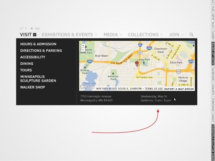This screenshot has height=161, width=215.
Task: Select EXHIBITIONS in the vertical sidebar
Action: tap(213, 74)
